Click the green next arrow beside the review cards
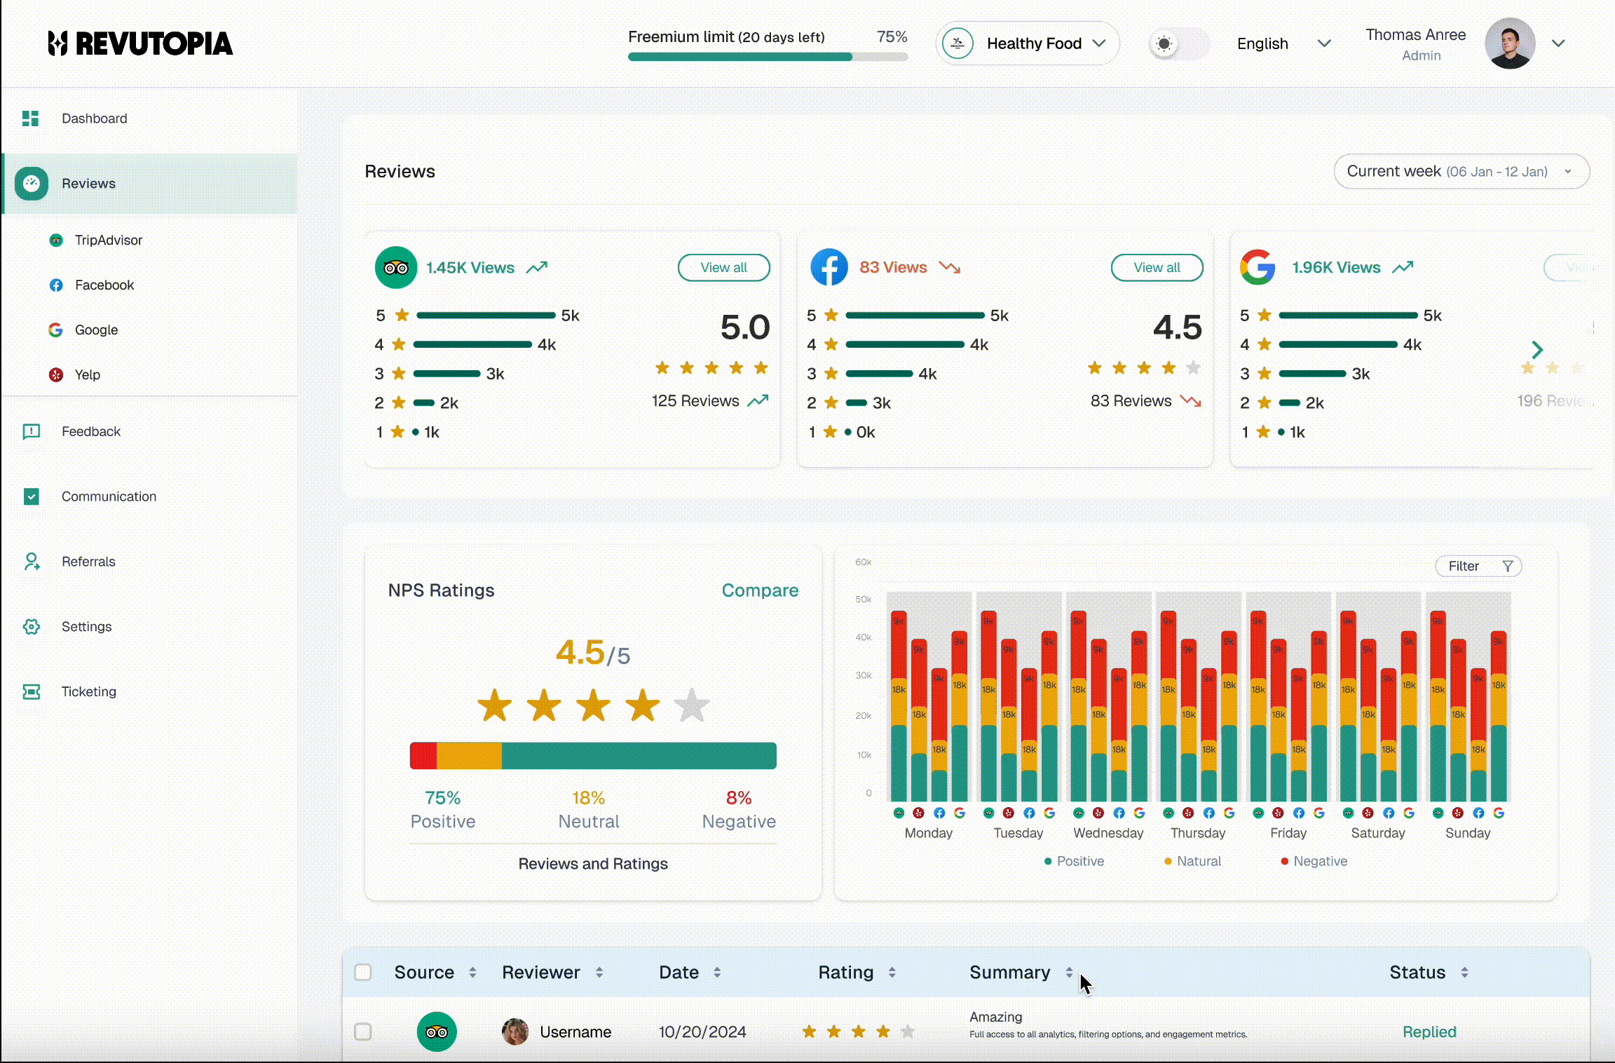This screenshot has height=1063, width=1615. click(x=1536, y=349)
